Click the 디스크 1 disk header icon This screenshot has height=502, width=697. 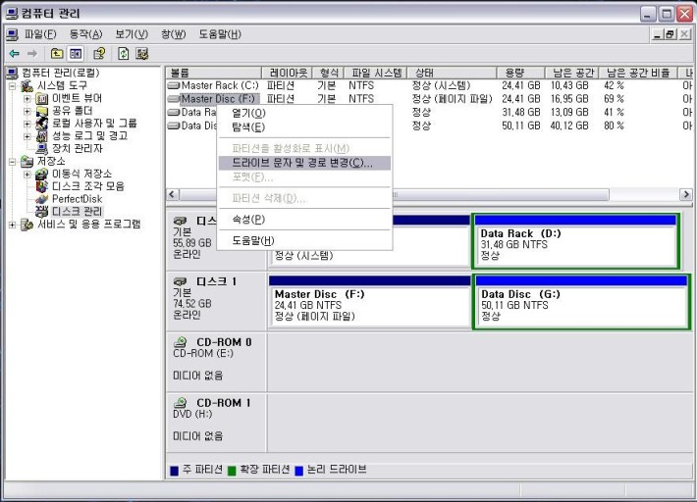181,281
